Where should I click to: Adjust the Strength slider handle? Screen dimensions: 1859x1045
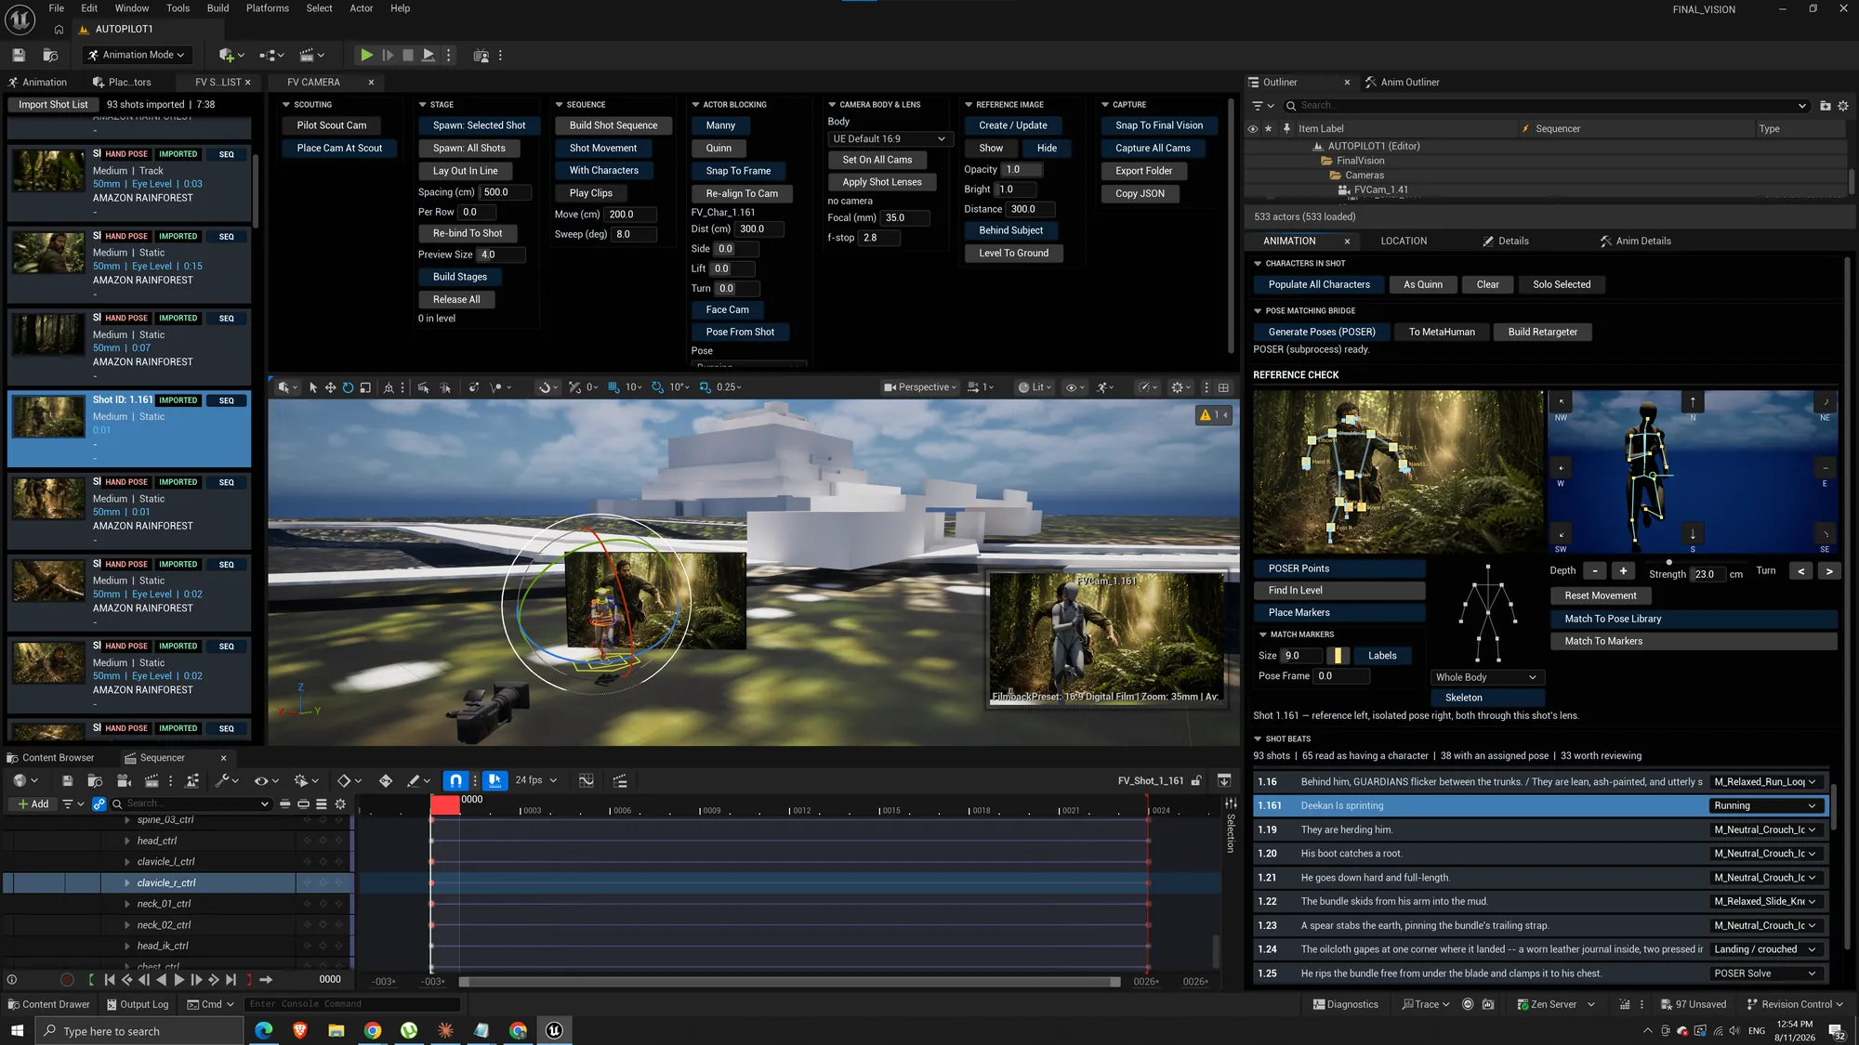click(x=1669, y=563)
